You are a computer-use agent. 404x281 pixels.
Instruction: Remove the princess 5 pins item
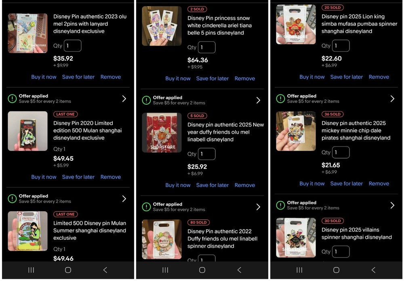pos(244,79)
